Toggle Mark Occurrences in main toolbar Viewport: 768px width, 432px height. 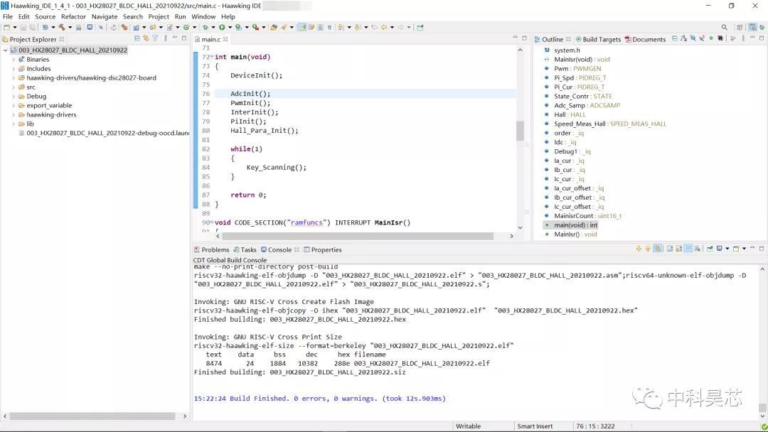(x=302, y=28)
